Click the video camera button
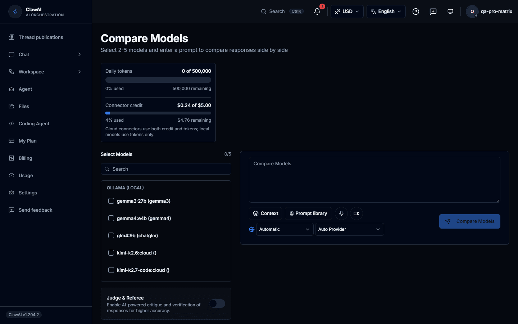 click(x=356, y=213)
